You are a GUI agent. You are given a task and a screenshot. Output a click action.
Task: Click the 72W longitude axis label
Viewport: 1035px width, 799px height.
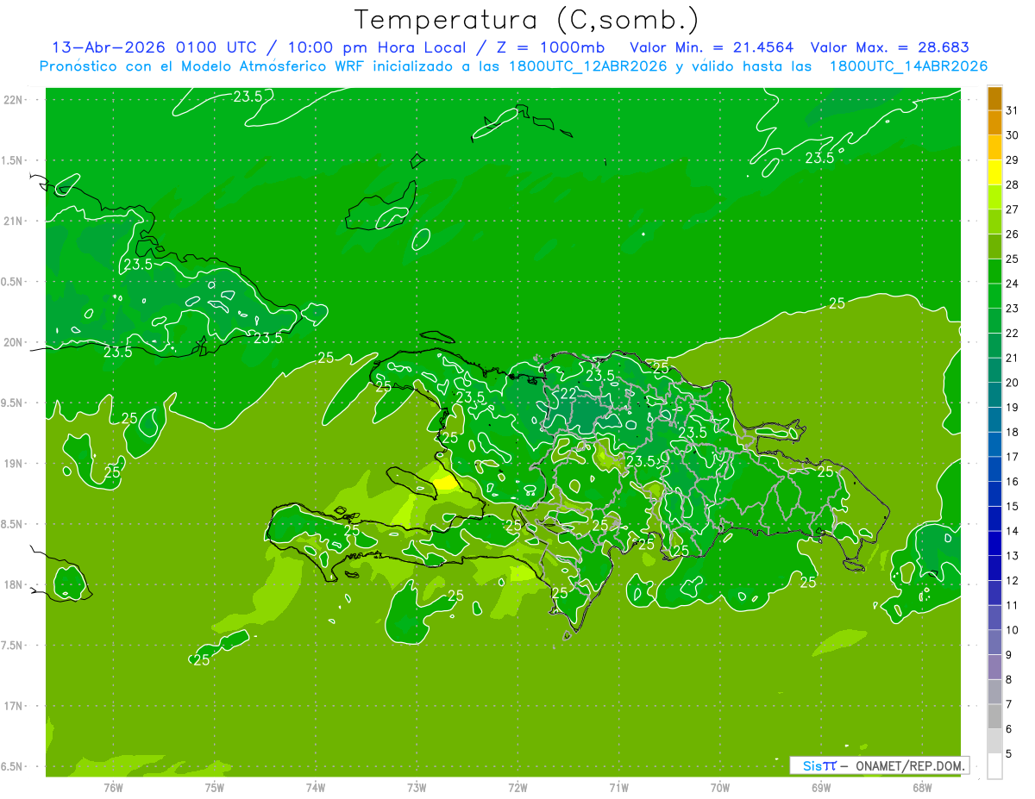tap(517, 787)
